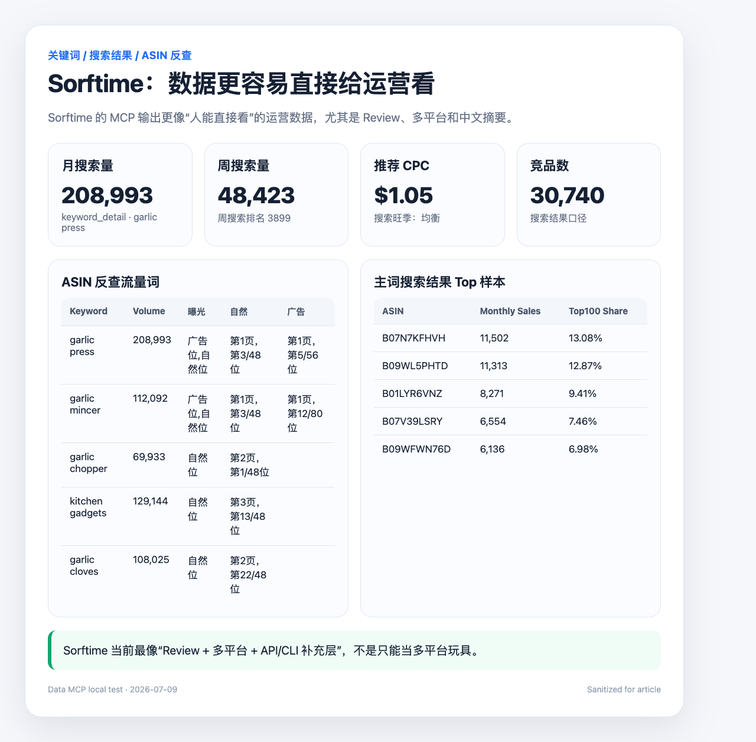The height and width of the screenshot is (742, 756).
Task: Select ASIN B09WFWN76D
Action: coord(416,449)
